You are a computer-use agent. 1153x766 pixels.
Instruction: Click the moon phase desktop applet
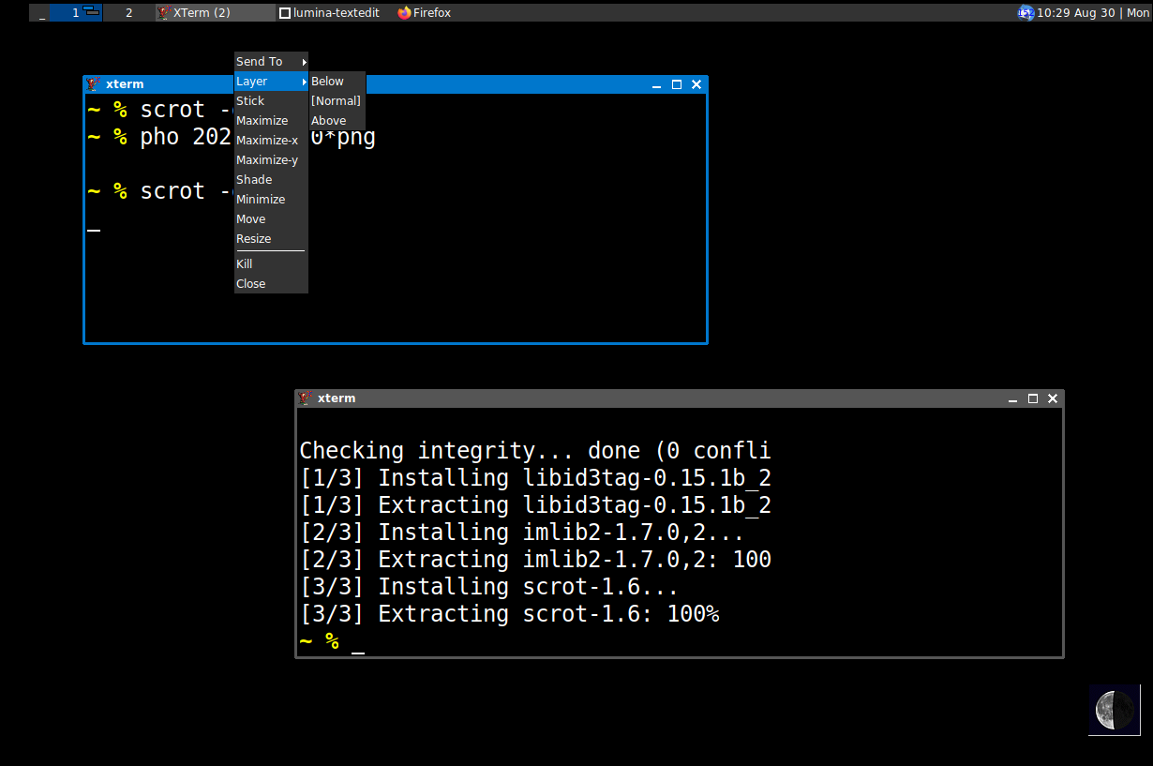1115,710
